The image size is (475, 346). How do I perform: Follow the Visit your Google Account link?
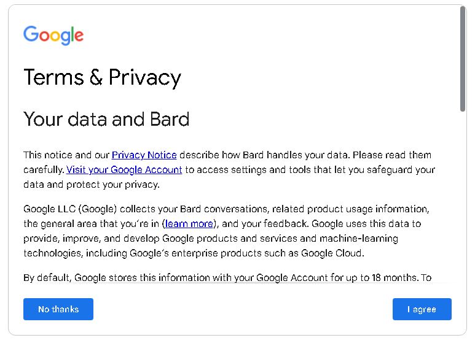(x=124, y=170)
